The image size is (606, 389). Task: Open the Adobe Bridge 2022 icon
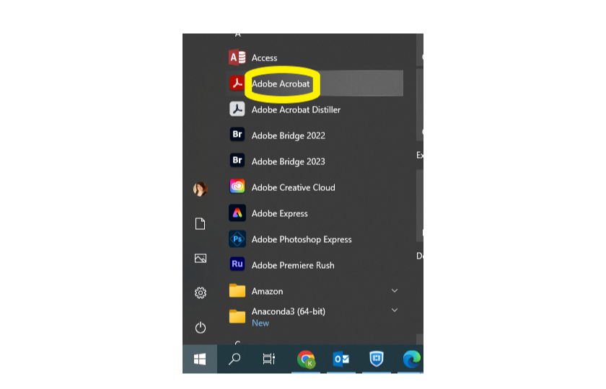[237, 135]
